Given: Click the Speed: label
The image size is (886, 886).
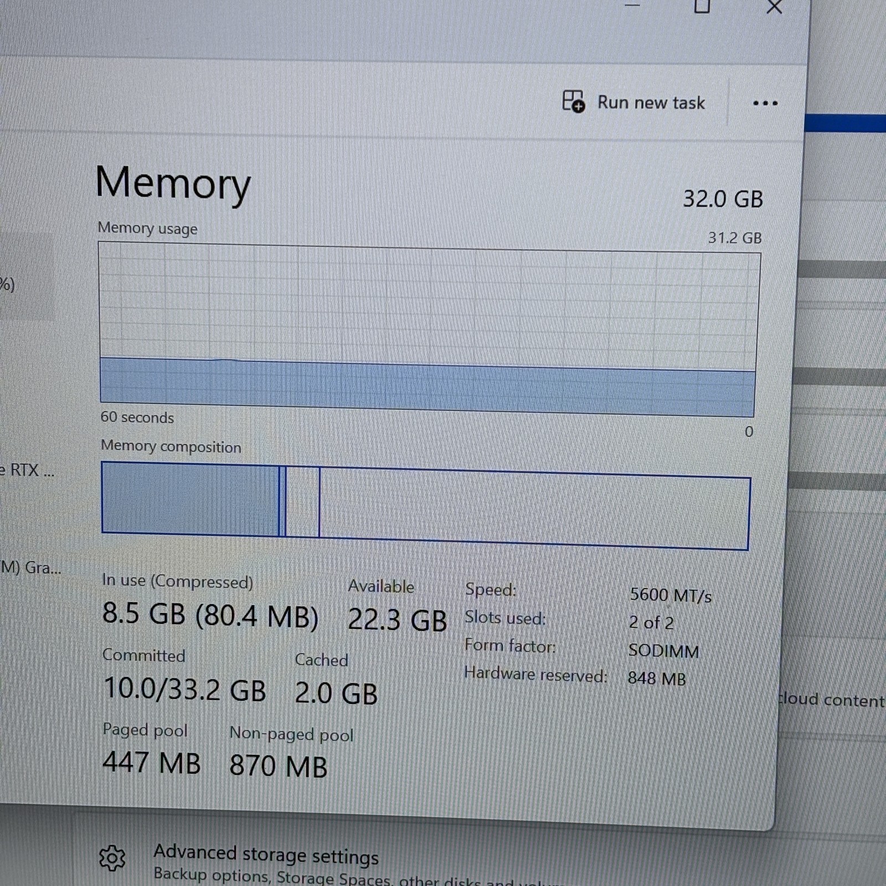Looking at the screenshot, I should click(x=491, y=589).
